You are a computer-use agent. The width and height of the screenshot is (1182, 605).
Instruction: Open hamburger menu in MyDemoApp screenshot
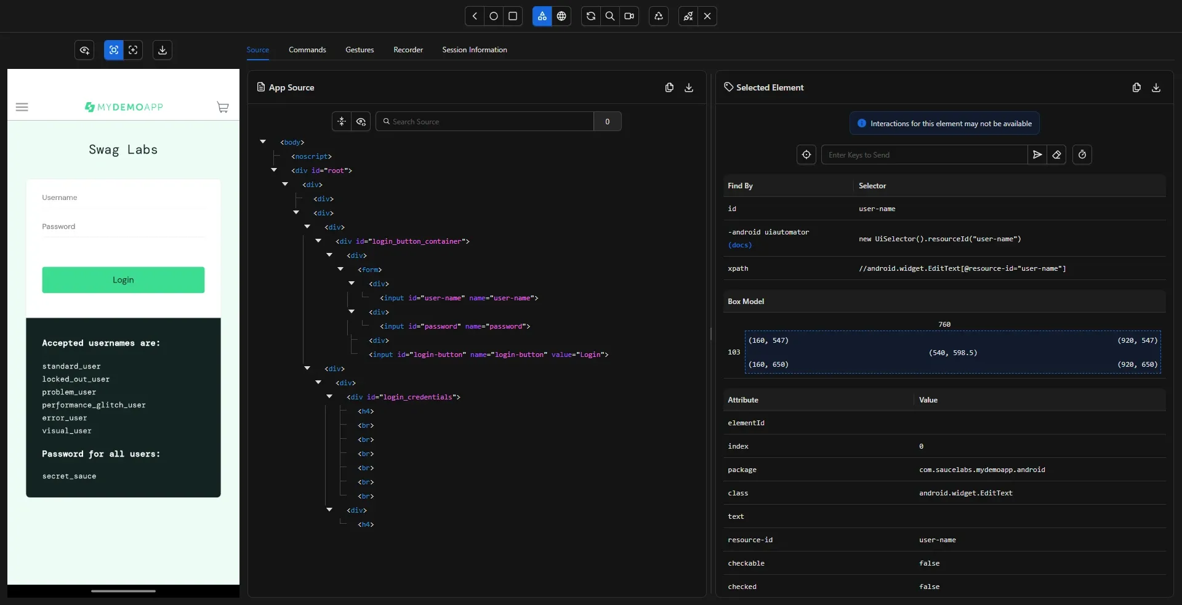point(22,107)
